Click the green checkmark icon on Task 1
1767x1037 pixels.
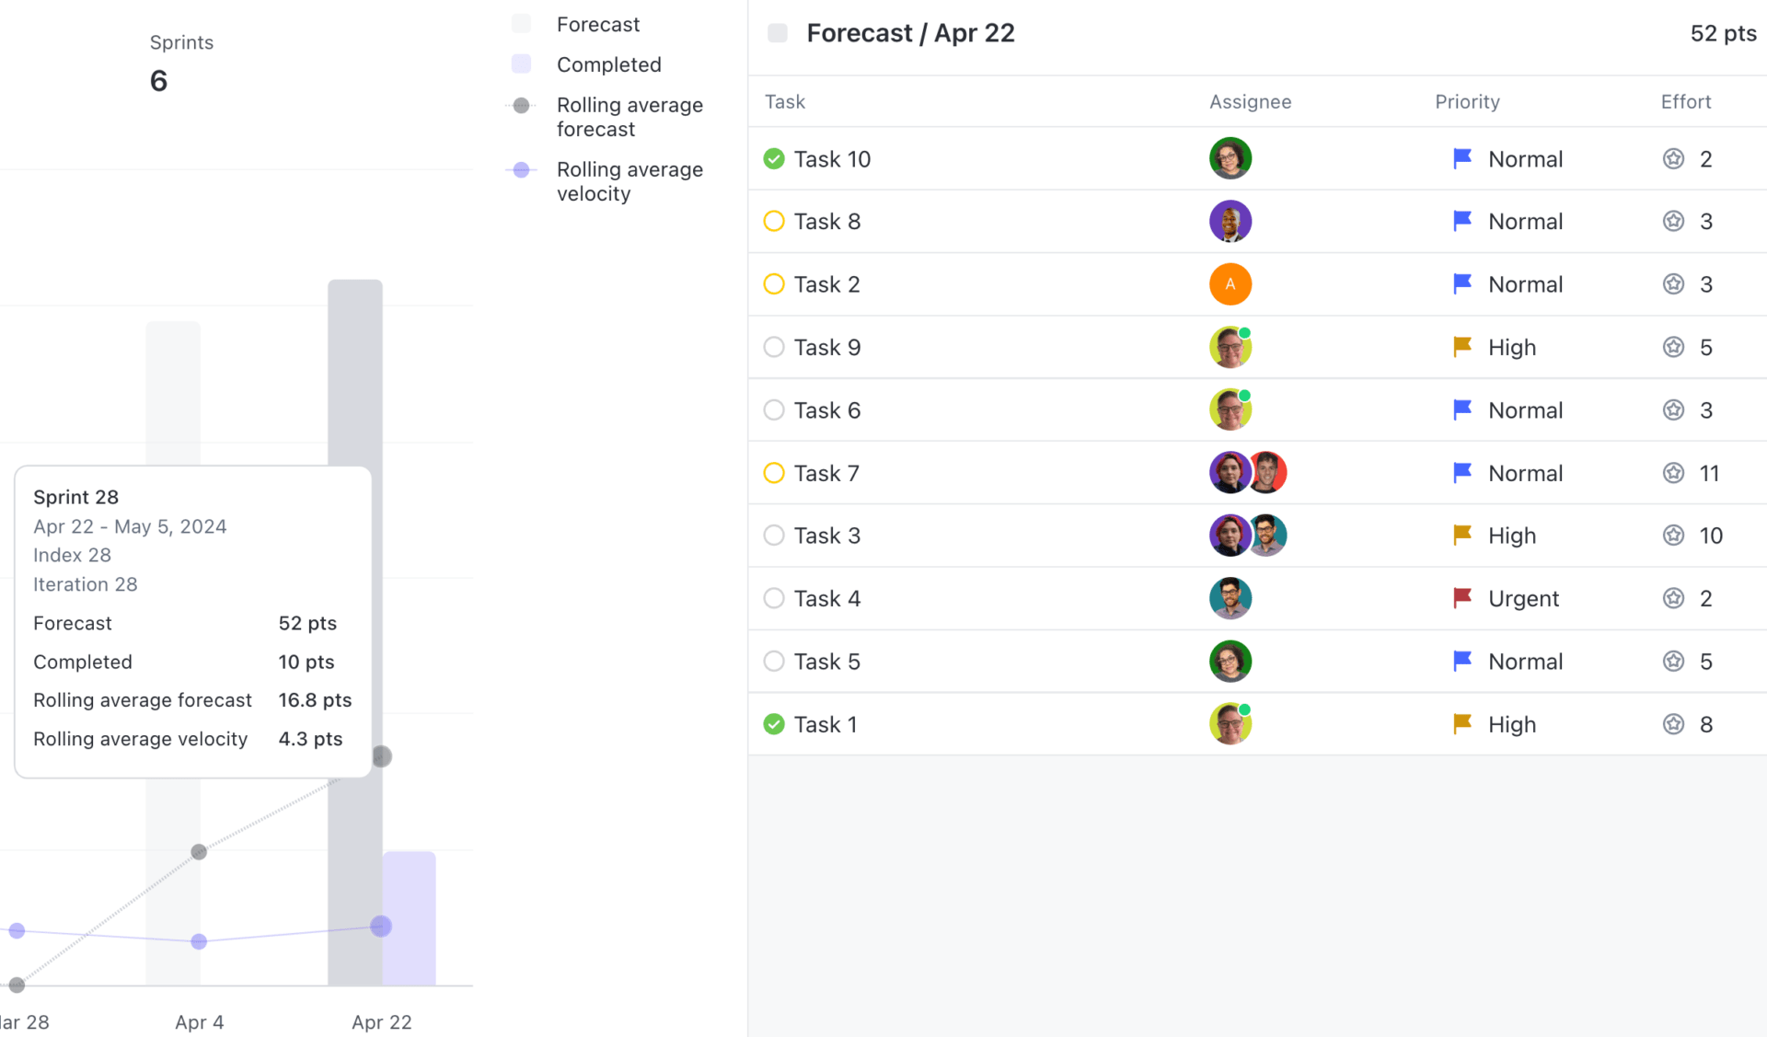pos(774,724)
